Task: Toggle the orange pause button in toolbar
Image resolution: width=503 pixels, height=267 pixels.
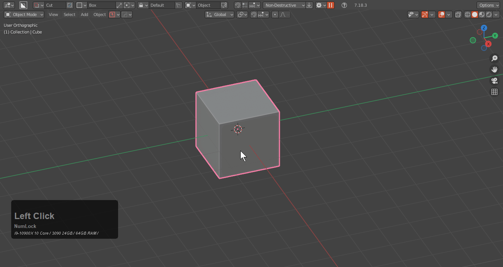Action: pos(330,5)
